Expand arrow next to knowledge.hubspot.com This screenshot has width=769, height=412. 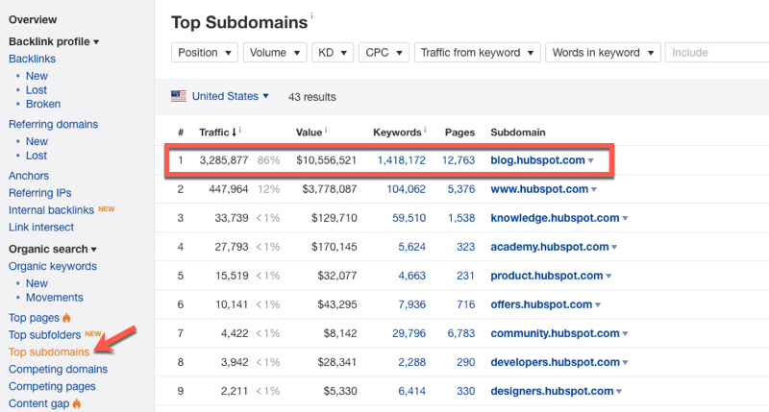(625, 219)
